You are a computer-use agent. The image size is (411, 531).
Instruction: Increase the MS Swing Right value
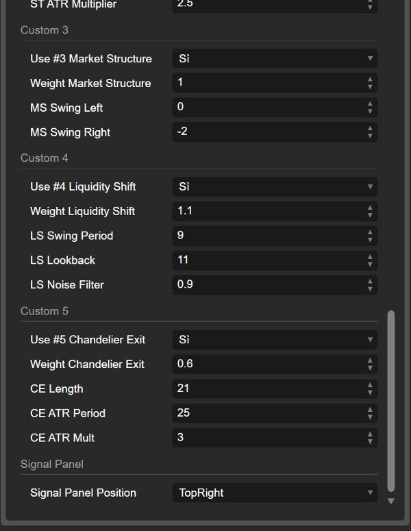[370, 129]
